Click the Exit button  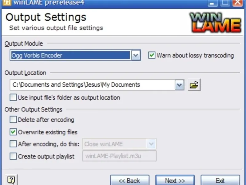[x=220, y=180]
